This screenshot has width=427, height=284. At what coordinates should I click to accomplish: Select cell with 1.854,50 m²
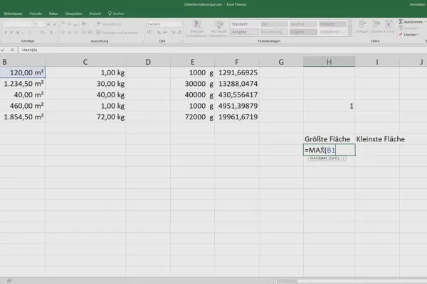[22, 117]
